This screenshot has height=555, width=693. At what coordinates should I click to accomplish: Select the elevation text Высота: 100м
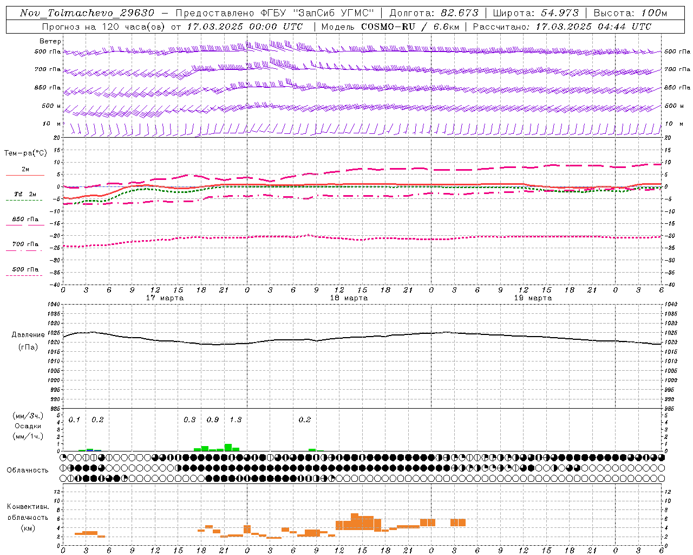click(630, 13)
